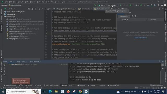Open the Build menu
The height and width of the screenshot is (94, 167).
(x=39, y=2)
